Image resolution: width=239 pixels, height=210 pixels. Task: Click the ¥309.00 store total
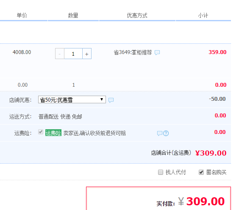click(211, 153)
